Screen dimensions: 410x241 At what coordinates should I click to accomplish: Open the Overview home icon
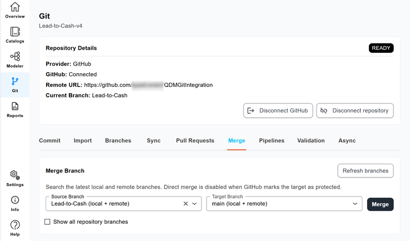tap(15, 7)
